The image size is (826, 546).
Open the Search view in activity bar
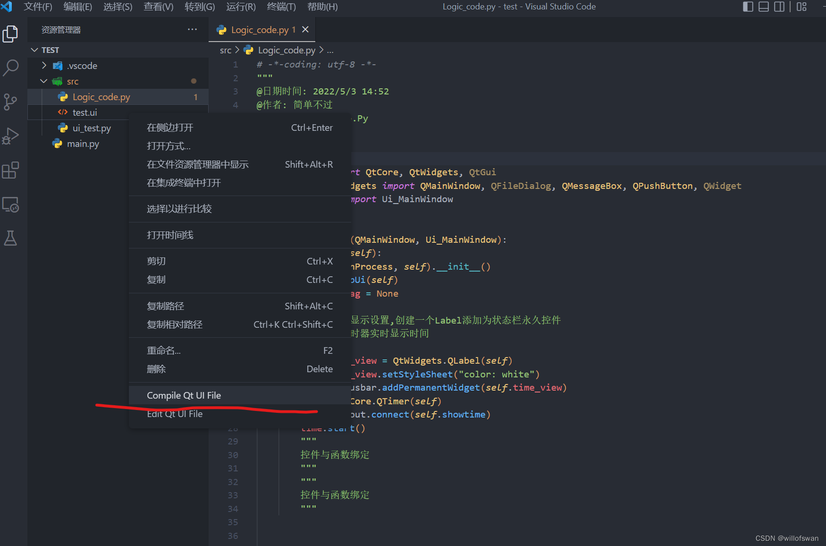(x=10, y=68)
